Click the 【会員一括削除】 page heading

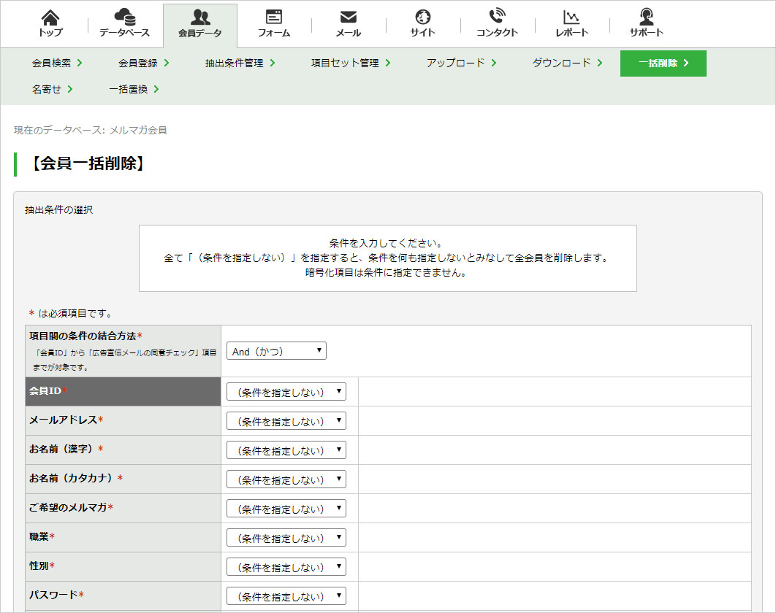pyautogui.click(x=88, y=163)
